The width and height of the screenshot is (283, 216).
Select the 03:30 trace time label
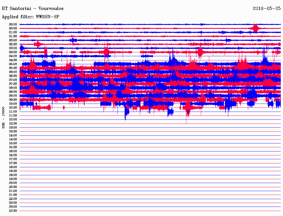(x=13, y=52)
